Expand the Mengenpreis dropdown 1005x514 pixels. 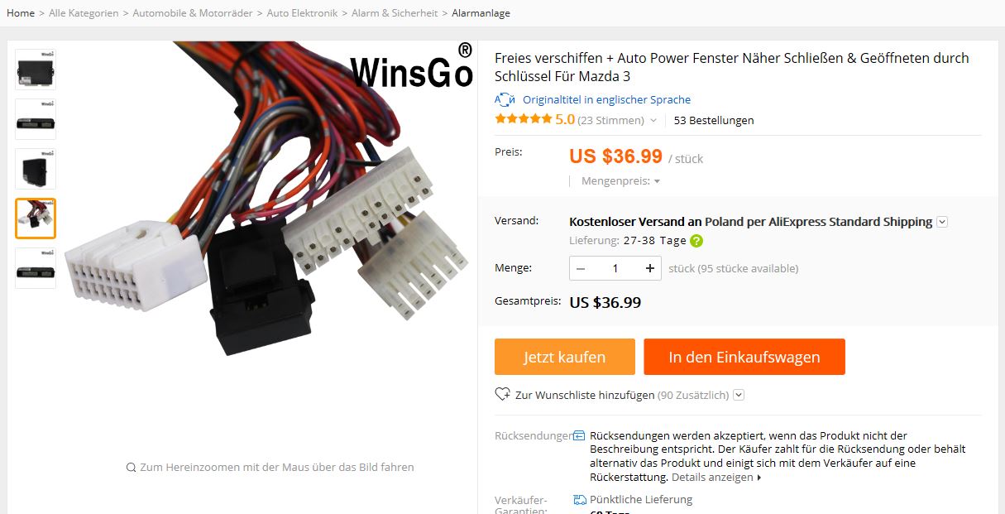pyautogui.click(x=620, y=180)
